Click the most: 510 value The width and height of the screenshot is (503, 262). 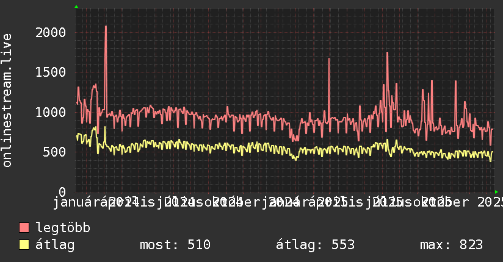click(x=175, y=245)
